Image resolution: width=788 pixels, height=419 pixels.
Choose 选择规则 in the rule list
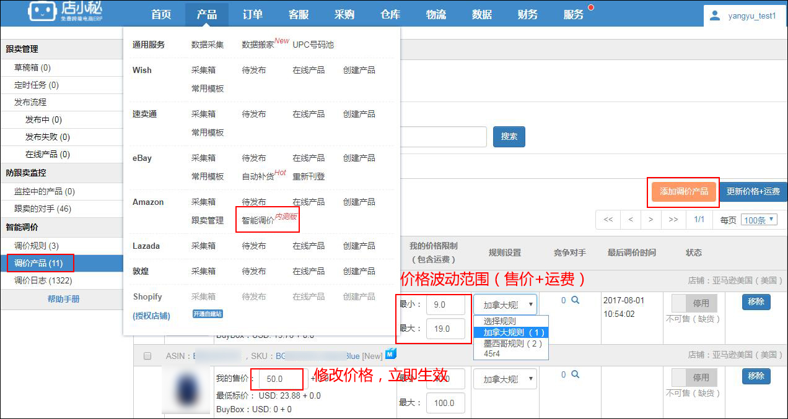[511, 321]
